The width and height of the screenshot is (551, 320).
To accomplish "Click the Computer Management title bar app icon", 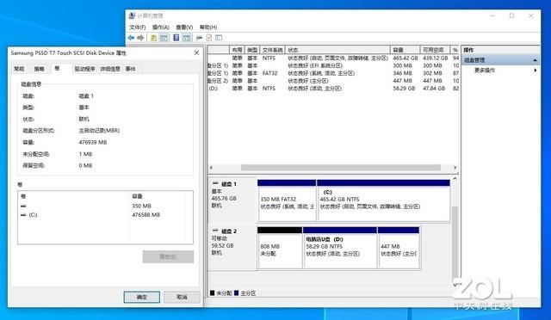I will 132,15.
